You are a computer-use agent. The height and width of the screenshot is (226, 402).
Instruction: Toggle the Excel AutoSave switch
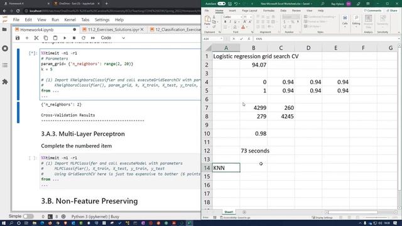221,4
